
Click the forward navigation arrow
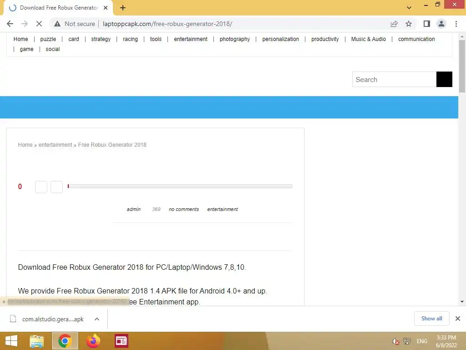pyautogui.click(x=25, y=24)
